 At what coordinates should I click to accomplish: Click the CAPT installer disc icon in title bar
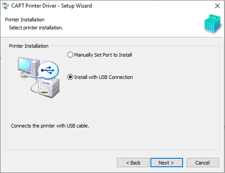click(x=5, y=6)
